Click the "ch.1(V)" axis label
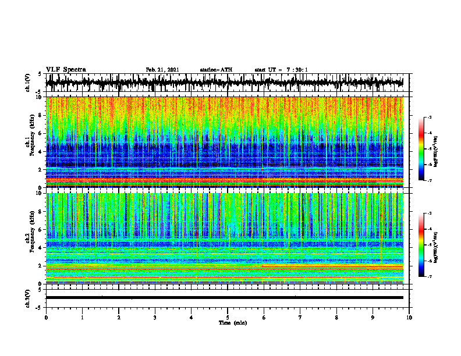 [28, 83]
